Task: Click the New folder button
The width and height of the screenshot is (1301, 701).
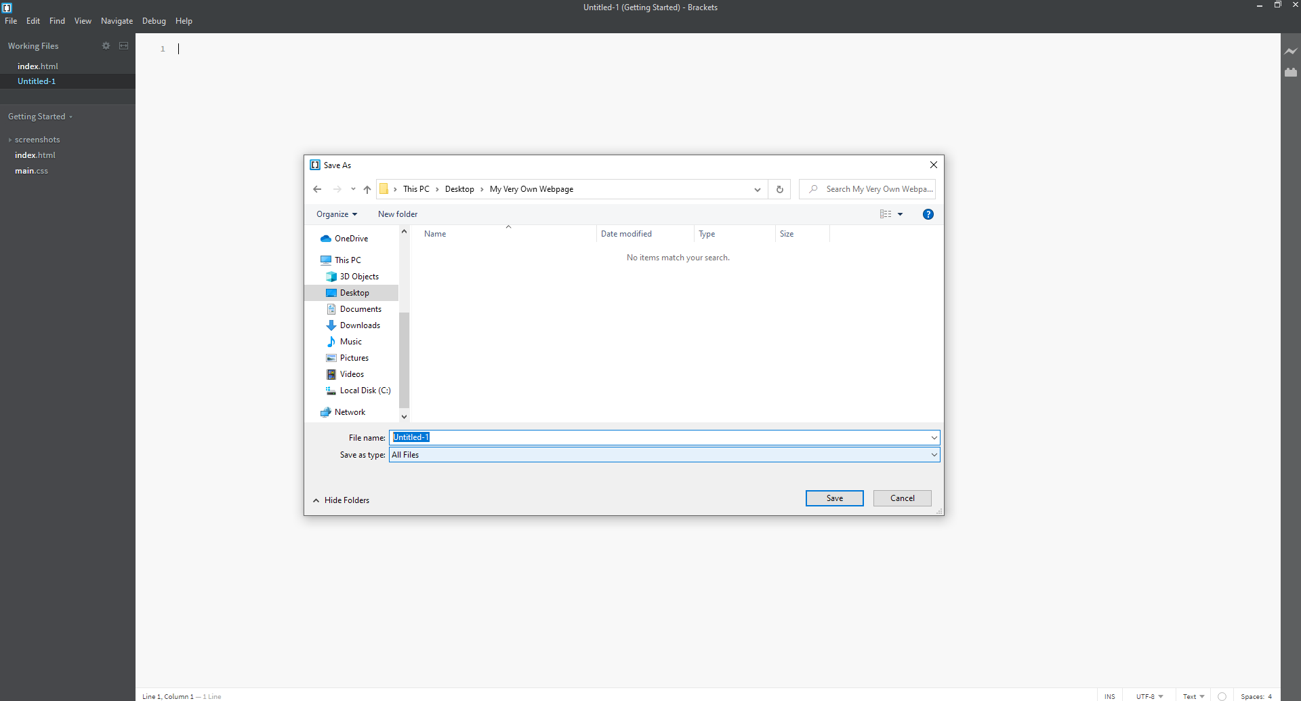Action: (x=398, y=214)
